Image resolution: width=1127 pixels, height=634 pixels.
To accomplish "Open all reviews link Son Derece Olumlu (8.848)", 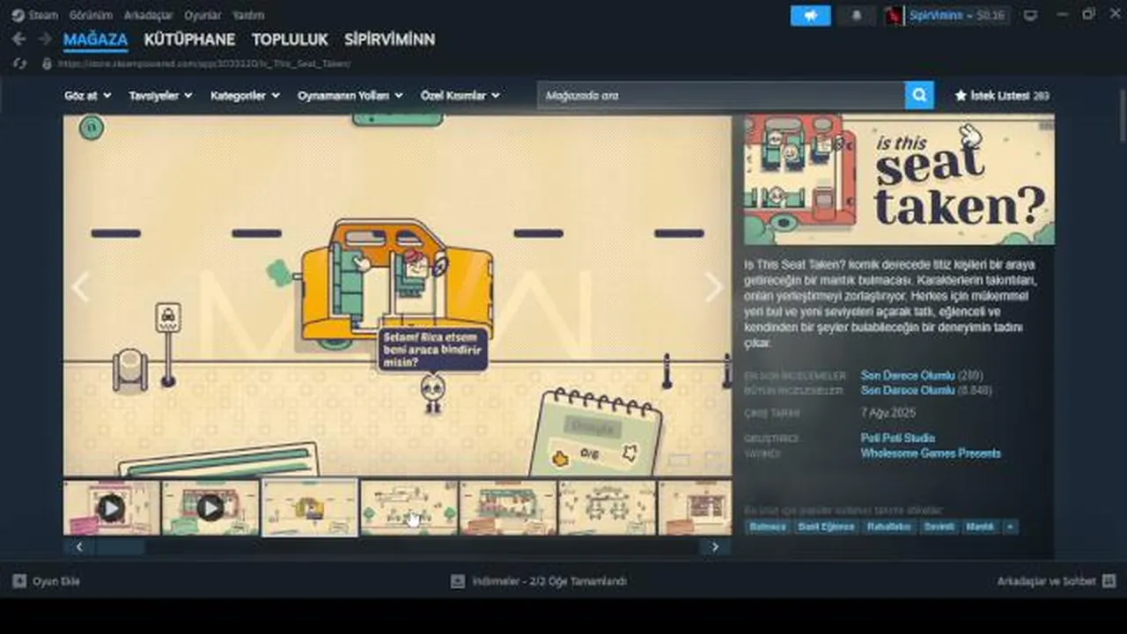I will [x=926, y=390].
